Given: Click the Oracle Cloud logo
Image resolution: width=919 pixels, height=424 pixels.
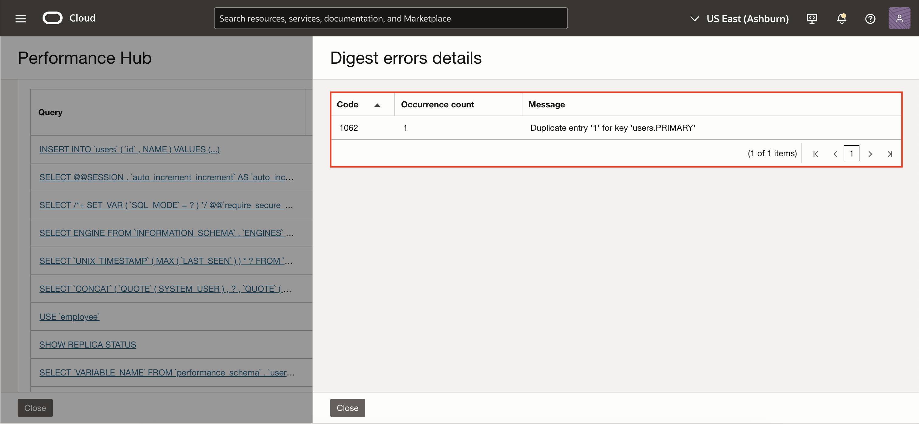Looking at the screenshot, I should (53, 18).
